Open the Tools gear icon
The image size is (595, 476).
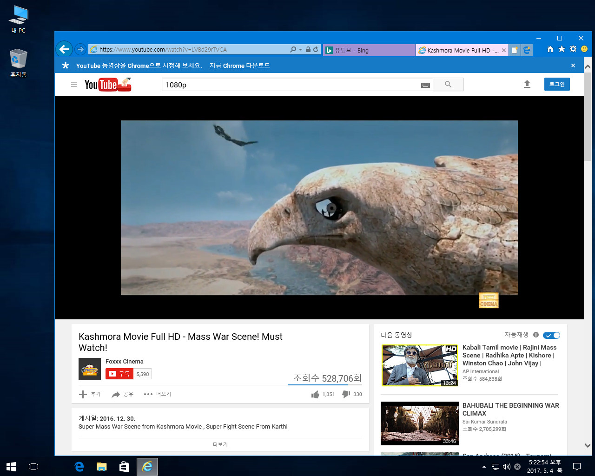coord(573,49)
